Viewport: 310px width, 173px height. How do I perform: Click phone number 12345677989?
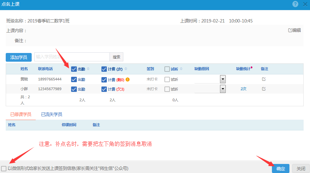point(50,89)
